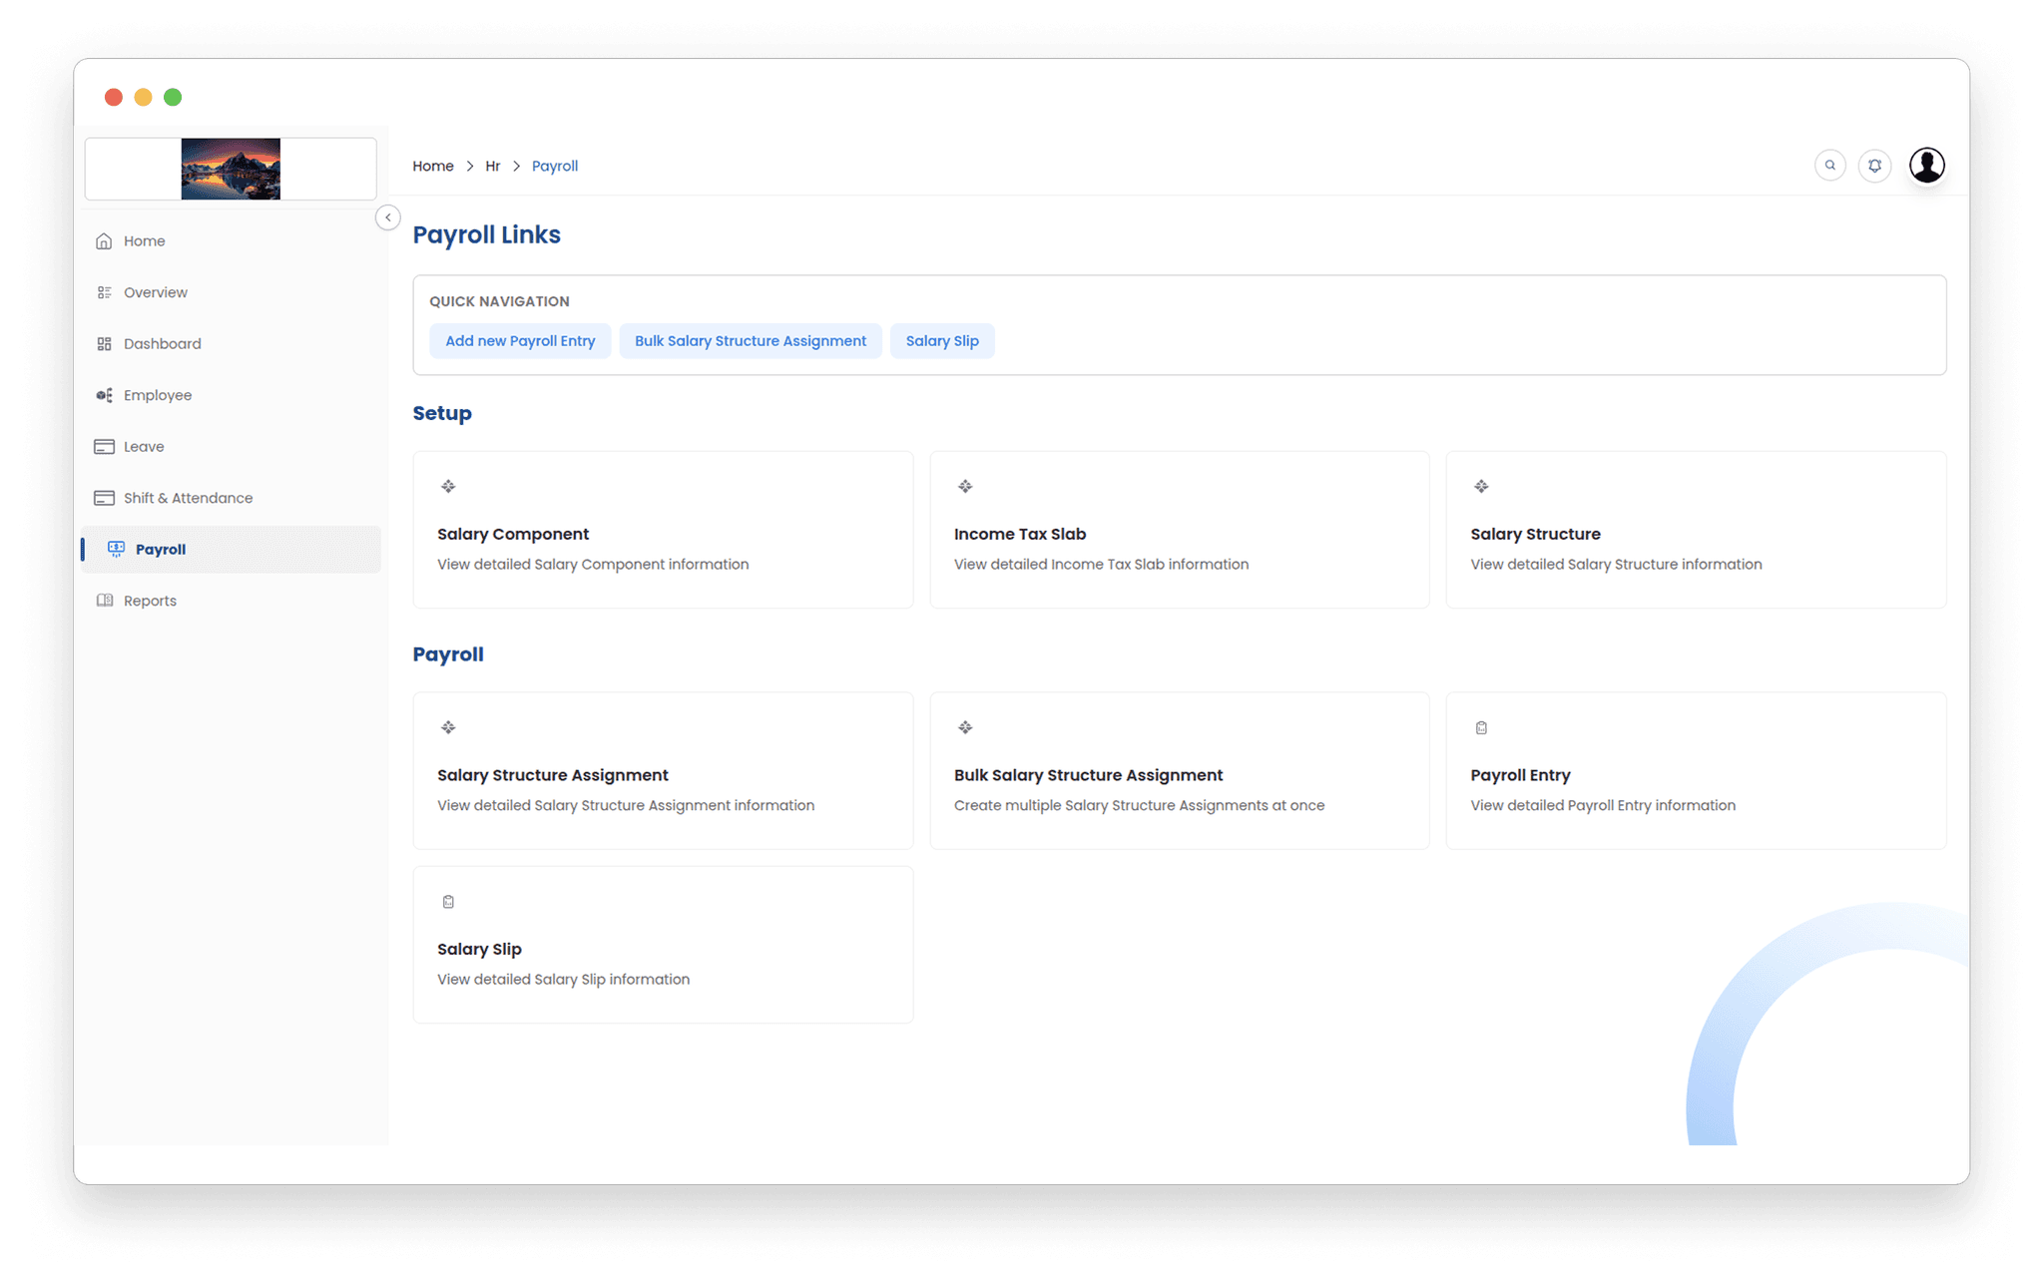Open the Employee module icon
The image size is (2044, 1273).
click(105, 395)
